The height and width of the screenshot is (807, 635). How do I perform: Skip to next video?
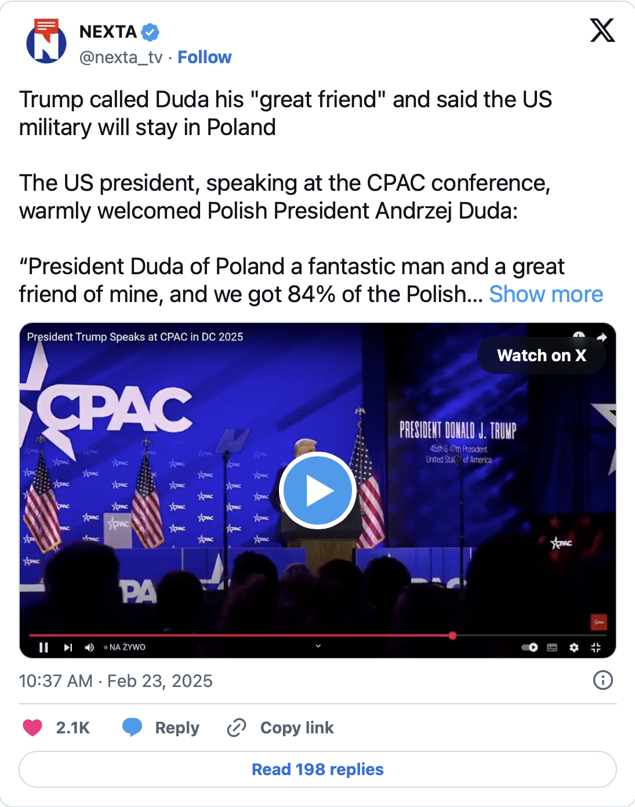68,648
